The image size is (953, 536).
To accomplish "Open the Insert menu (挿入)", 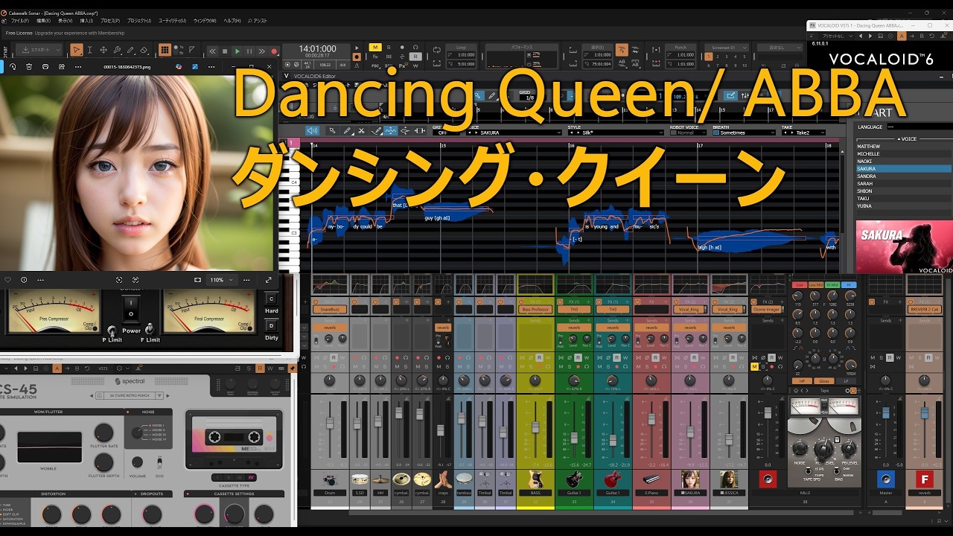I will 86,21.
